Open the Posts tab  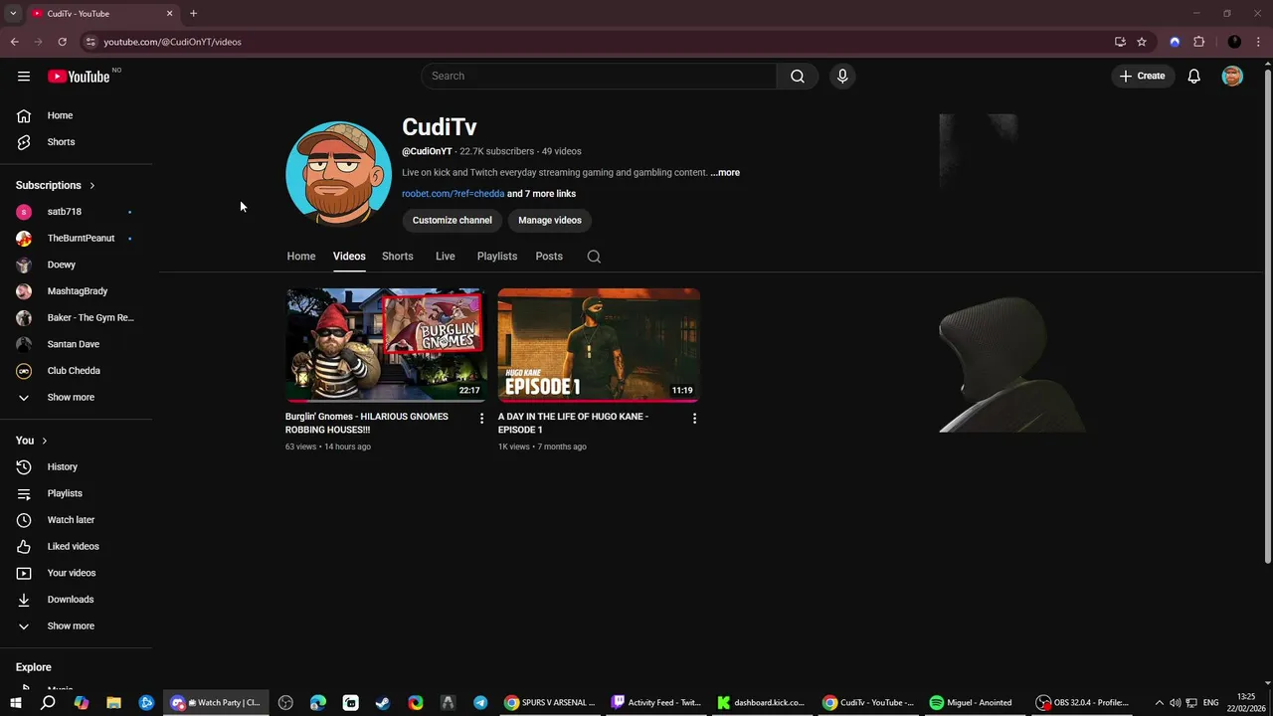coord(549,257)
